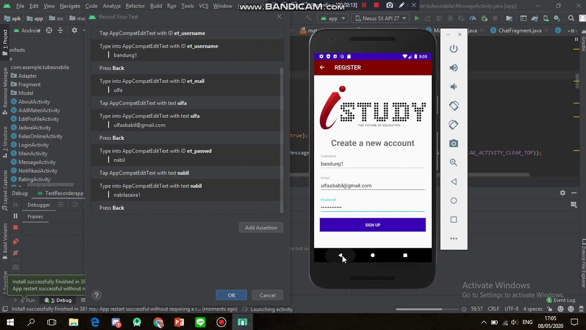586x330 pixels.
Task: Open Windows Start menu
Action: point(10,322)
